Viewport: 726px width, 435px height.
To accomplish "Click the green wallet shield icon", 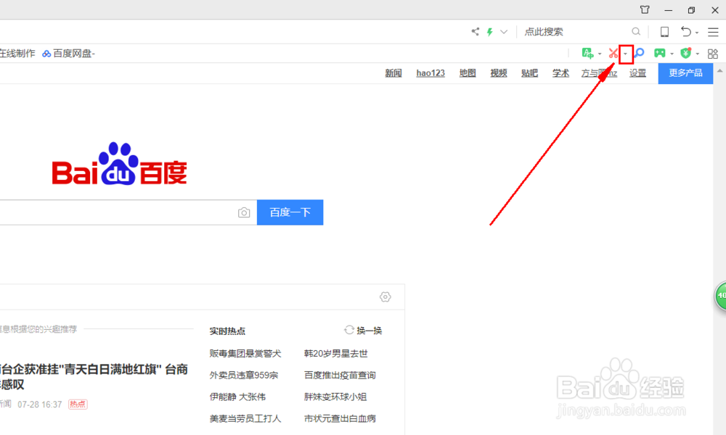I will click(x=687, y=53).
